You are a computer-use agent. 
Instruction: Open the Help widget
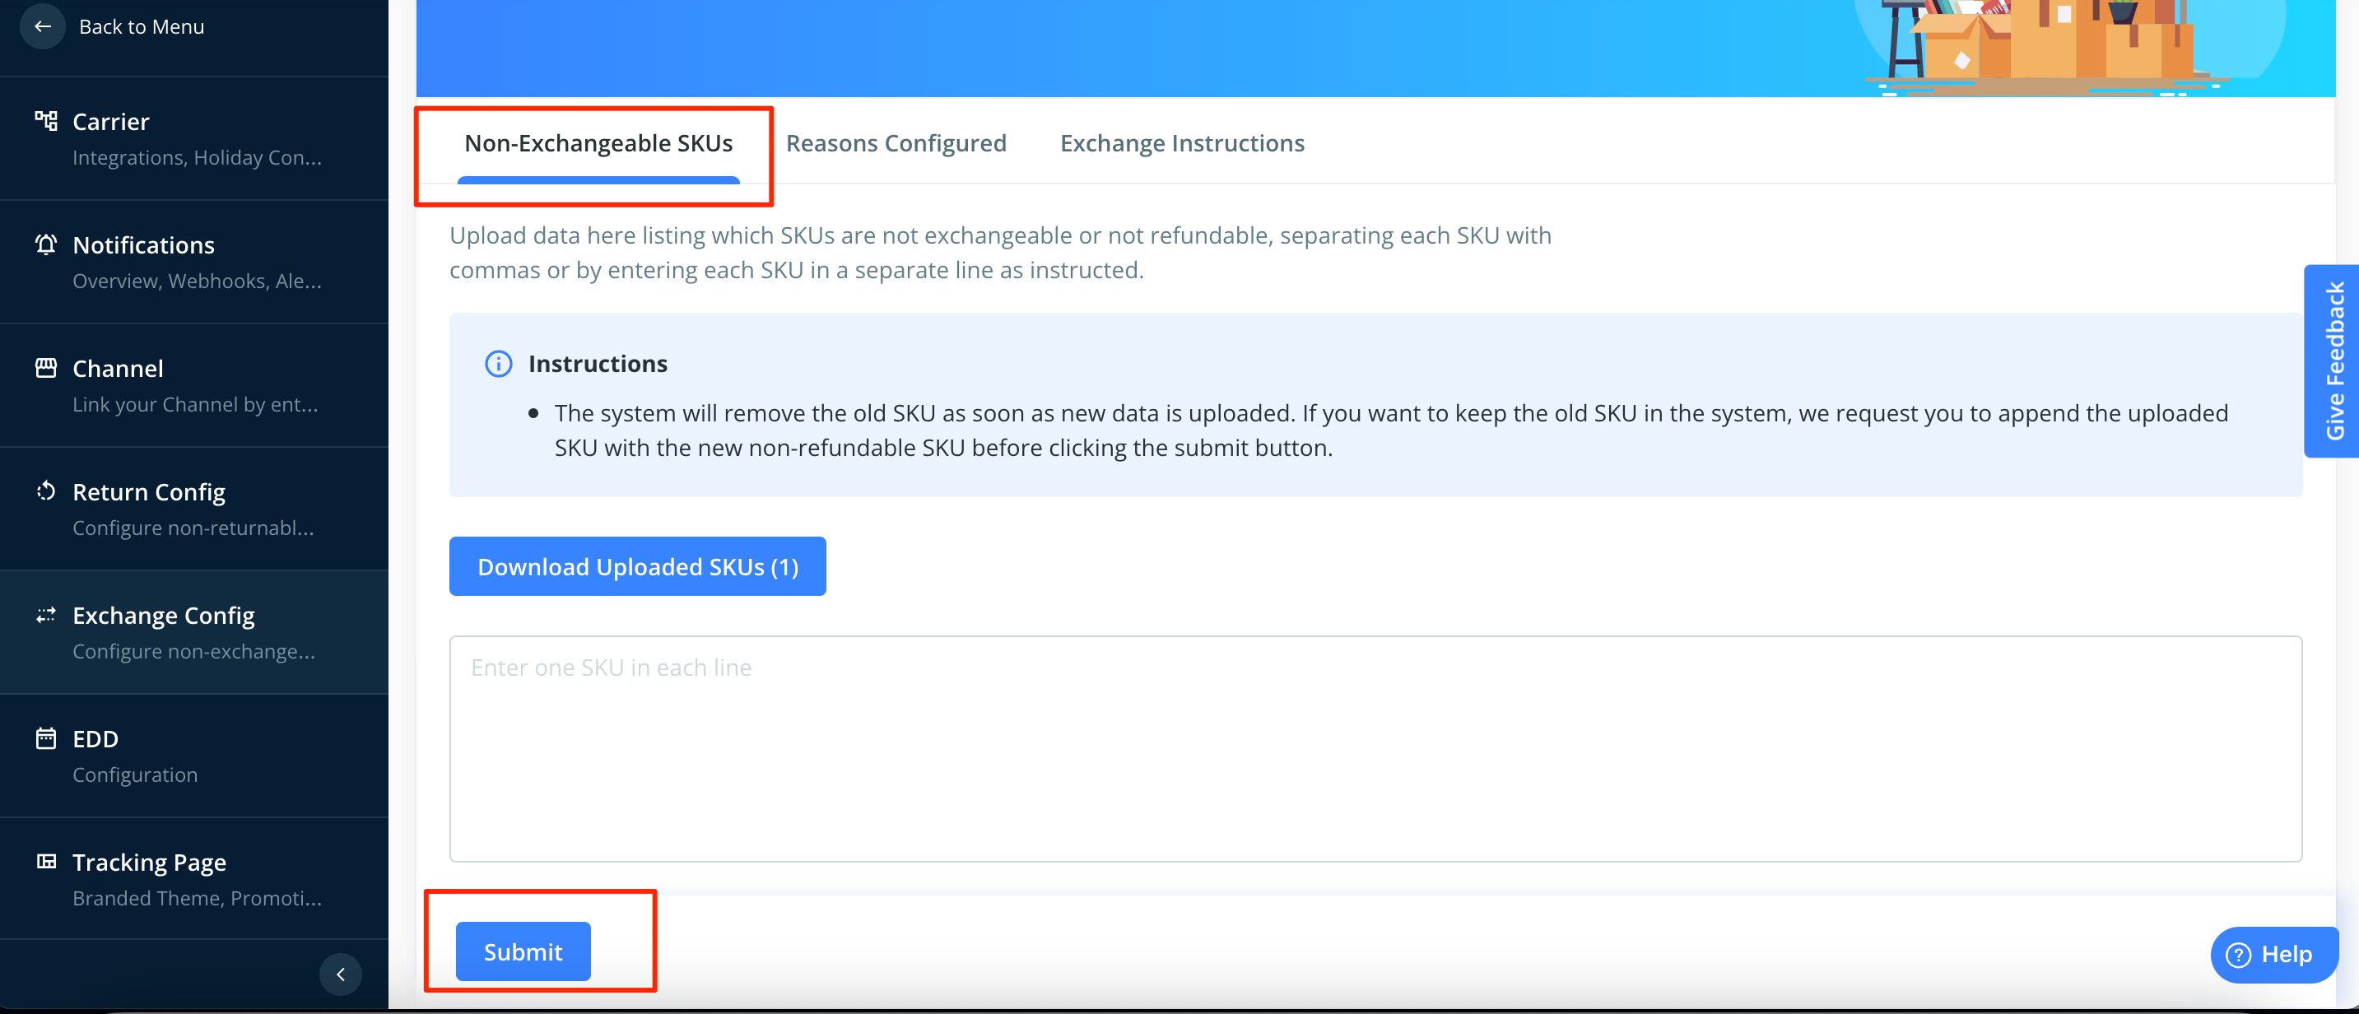point(2276,955)
